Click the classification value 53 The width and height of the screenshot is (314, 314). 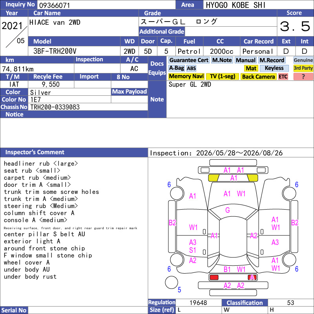point(290,303)
